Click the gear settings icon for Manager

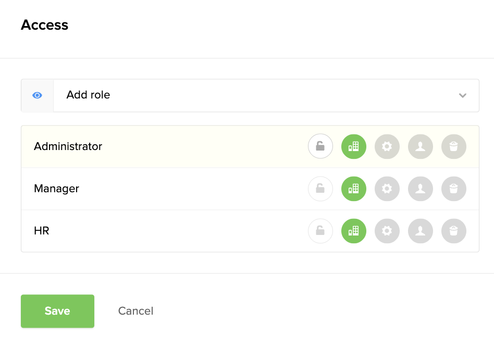(387, 189)
